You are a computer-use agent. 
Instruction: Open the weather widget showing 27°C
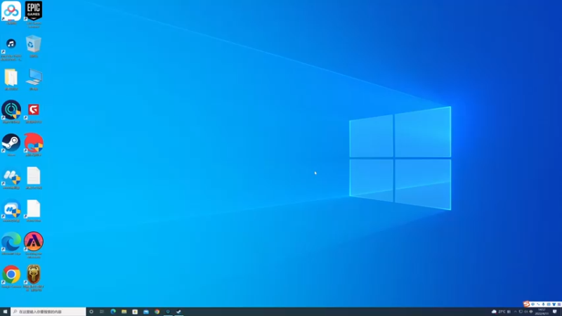point(501,312)
